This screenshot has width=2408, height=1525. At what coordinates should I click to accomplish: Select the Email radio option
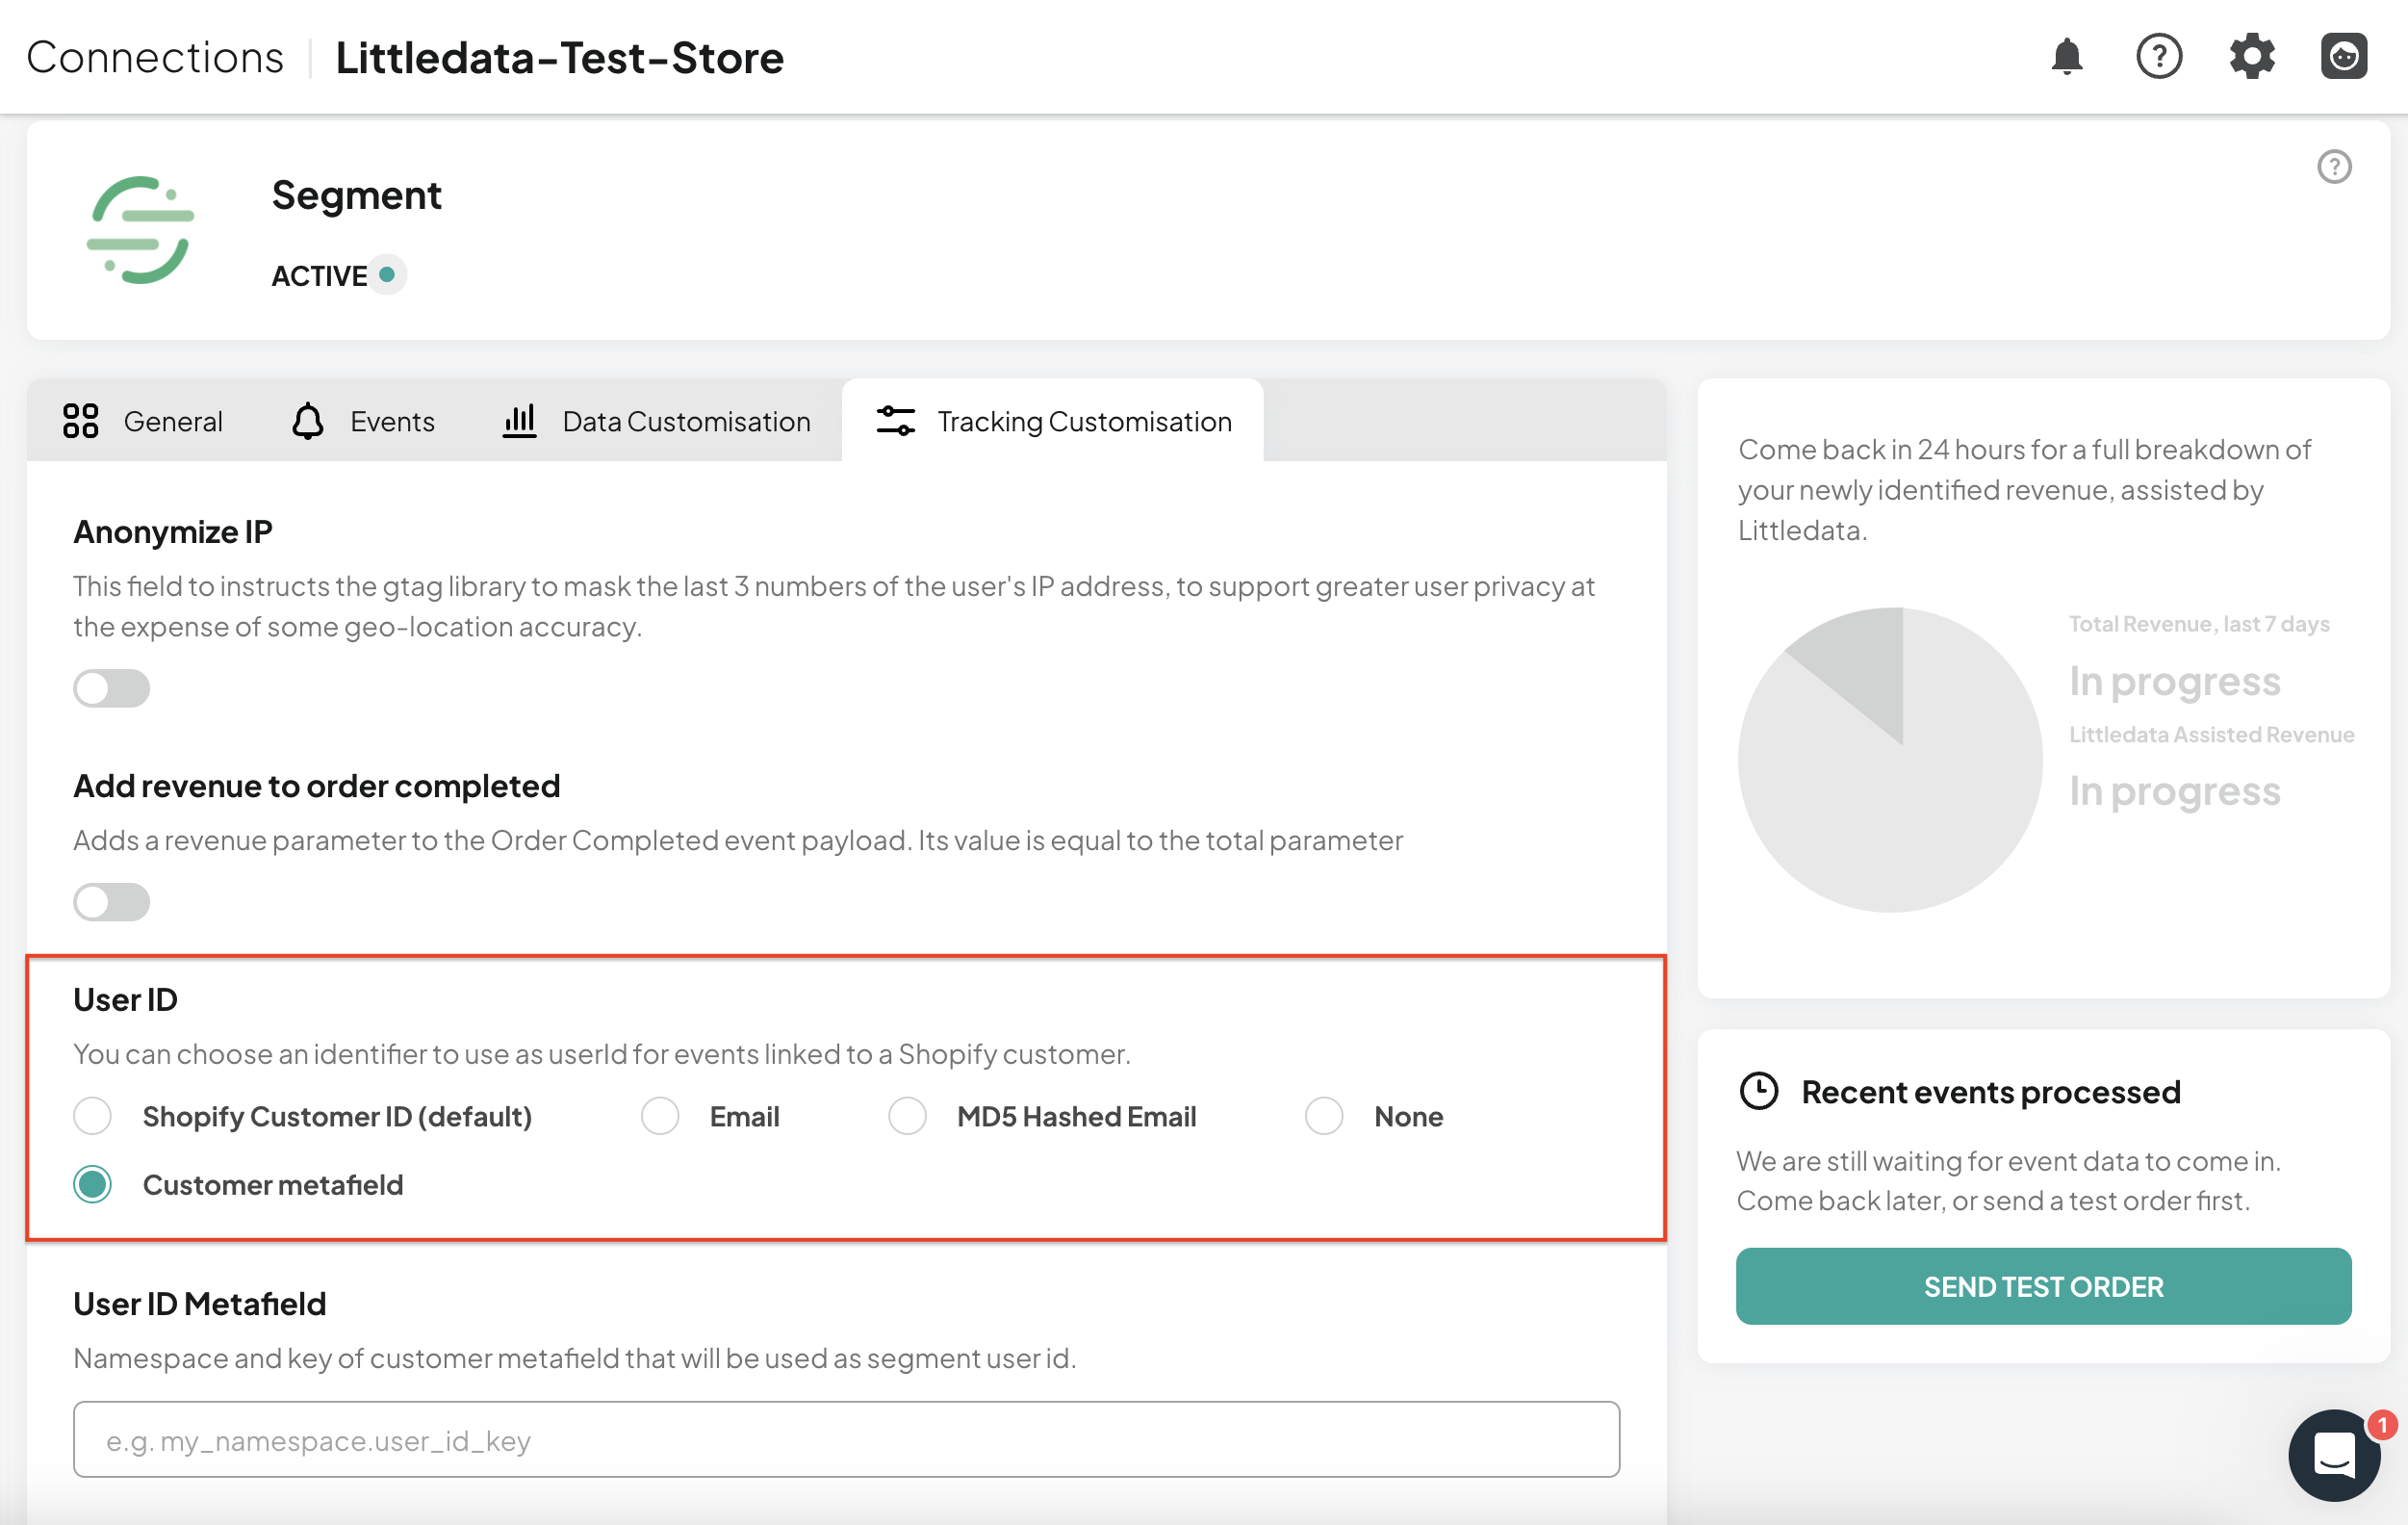[660, 1117]
